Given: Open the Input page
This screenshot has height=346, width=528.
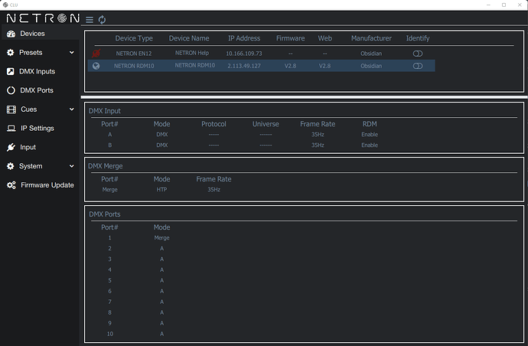Looking at the screenshot, I should click(x=28, y=147).
